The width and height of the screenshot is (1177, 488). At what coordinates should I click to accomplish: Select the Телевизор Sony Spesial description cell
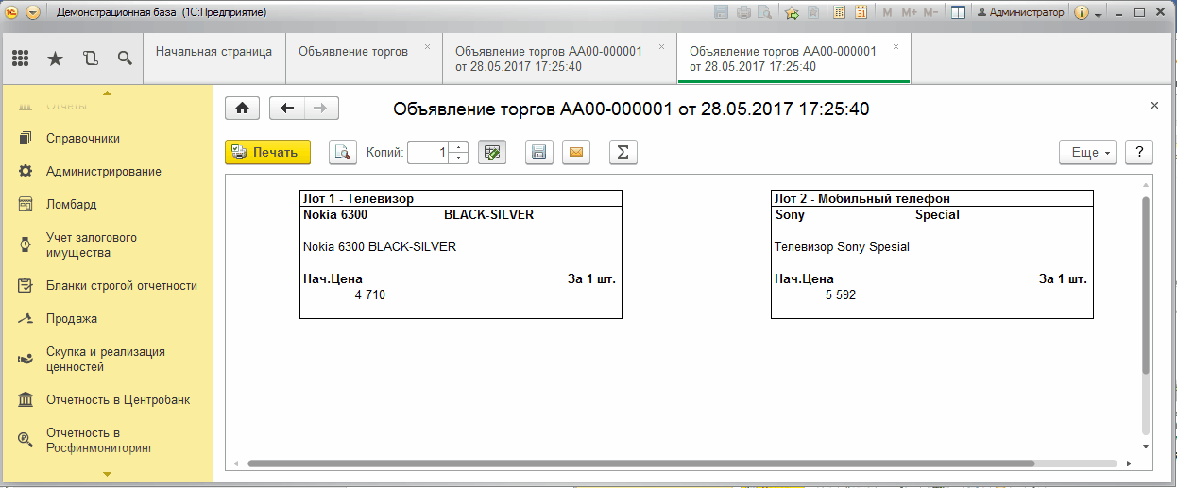pos(842,247)
